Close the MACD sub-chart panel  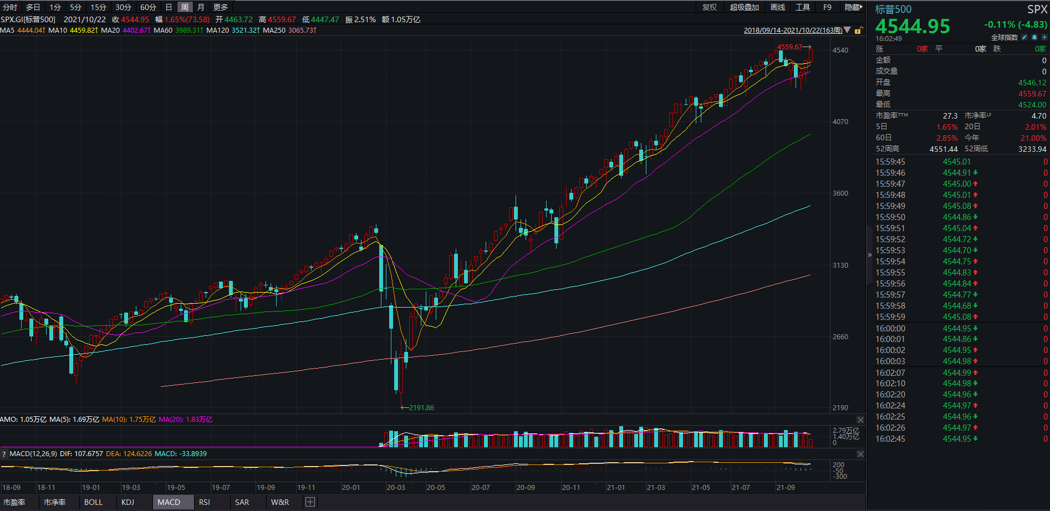(x=860, y=454)
